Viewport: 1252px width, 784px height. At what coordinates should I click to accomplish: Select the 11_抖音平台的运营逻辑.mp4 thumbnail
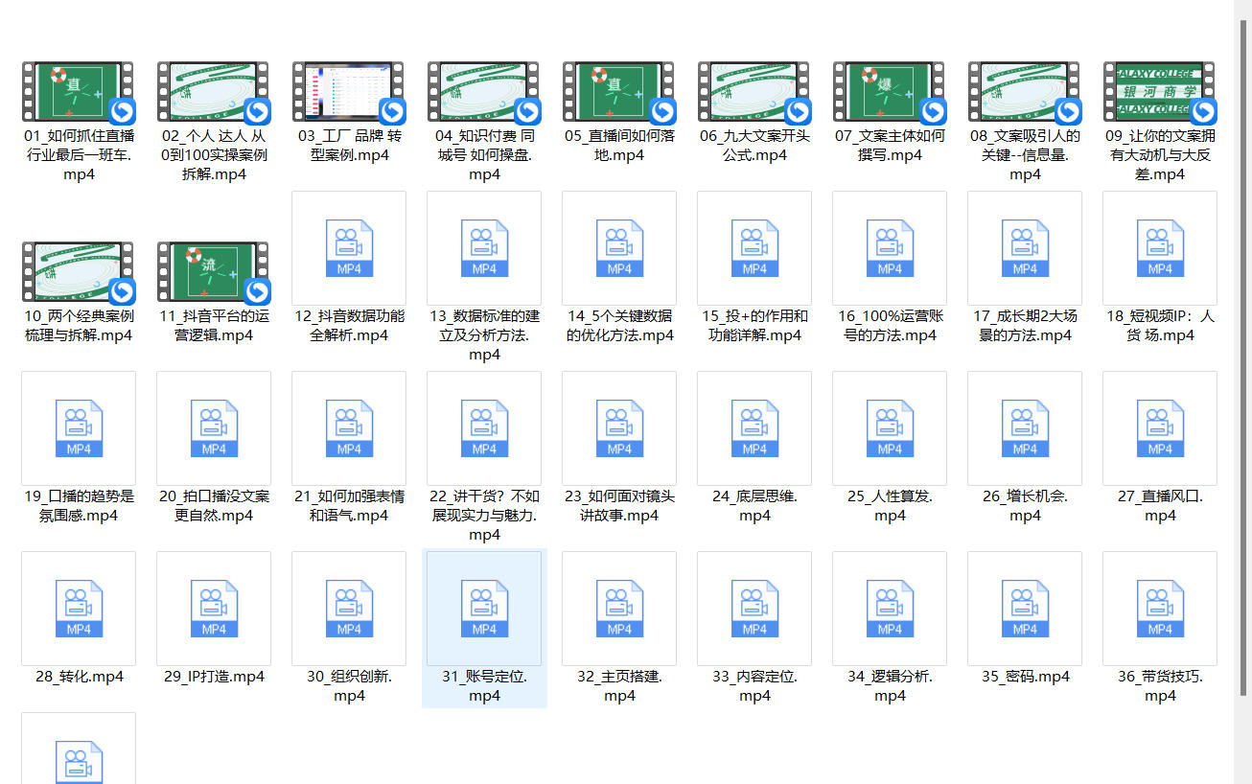pyautogui.click(x=213, y=271)
